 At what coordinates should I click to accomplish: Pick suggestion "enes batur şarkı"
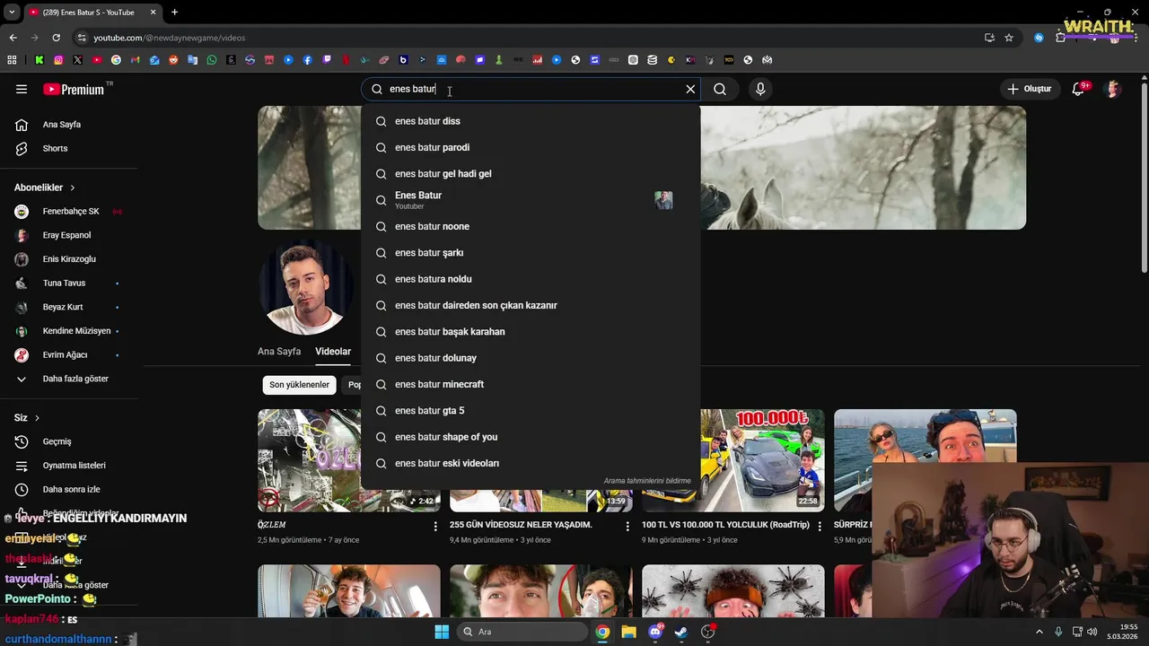531,253
